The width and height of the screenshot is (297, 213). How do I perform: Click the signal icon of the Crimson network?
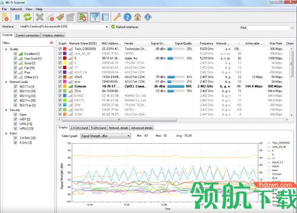pos(71,86)
